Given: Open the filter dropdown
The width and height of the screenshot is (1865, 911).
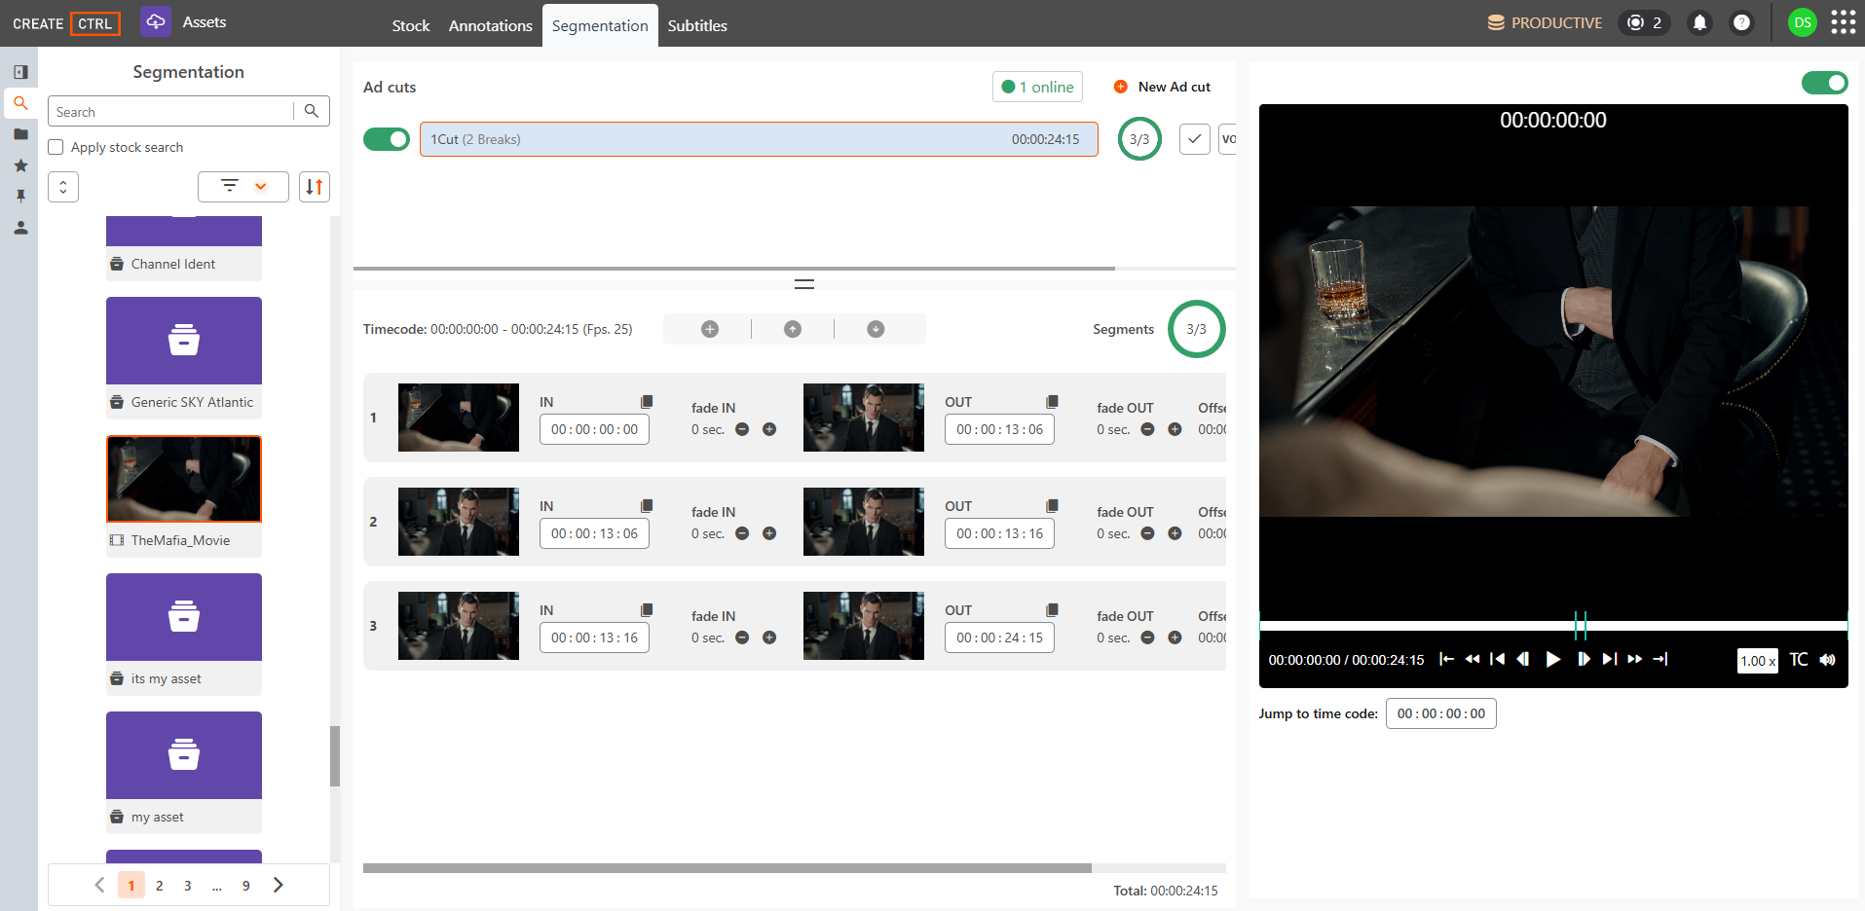Looking at the screenshot, I should click(x=243, y=187).
